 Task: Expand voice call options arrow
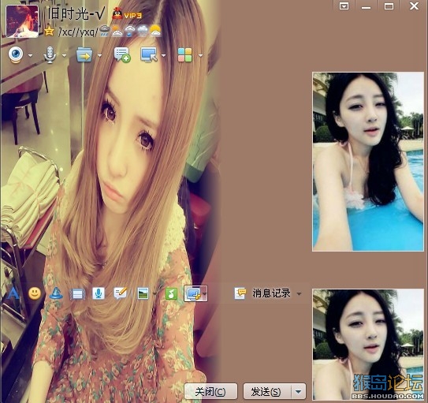pyautogui.click(x=64, y=55)
